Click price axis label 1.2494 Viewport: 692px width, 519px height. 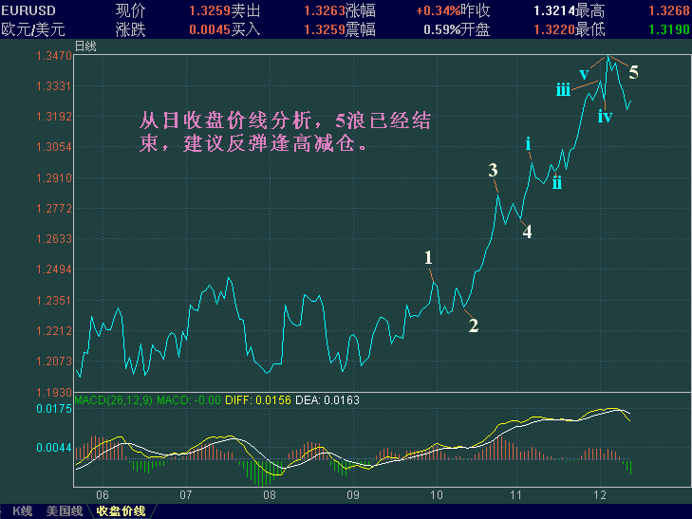pyautogui.click(x=54, y=269)
